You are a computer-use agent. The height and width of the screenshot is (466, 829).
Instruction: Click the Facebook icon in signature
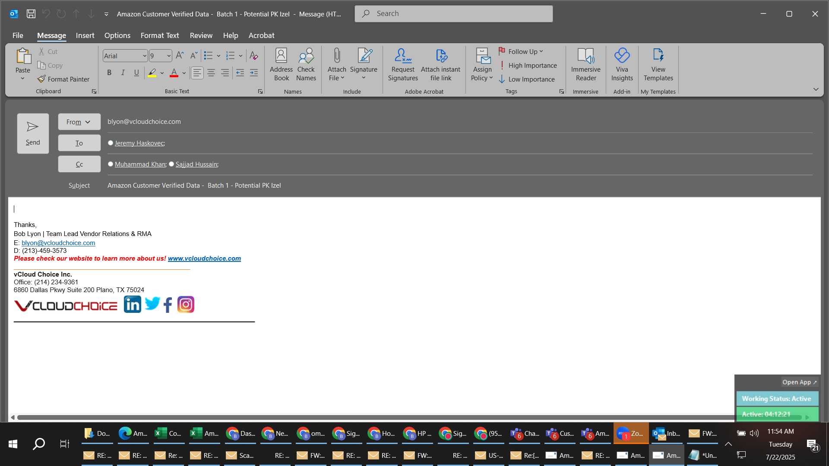pos(168,305)
